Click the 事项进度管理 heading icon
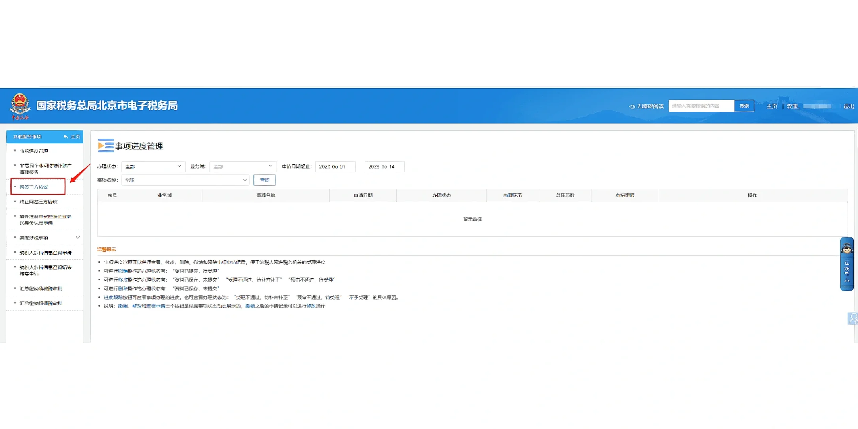Image resolution: width=858 pixels, height=429 pixels. point(106,146)
